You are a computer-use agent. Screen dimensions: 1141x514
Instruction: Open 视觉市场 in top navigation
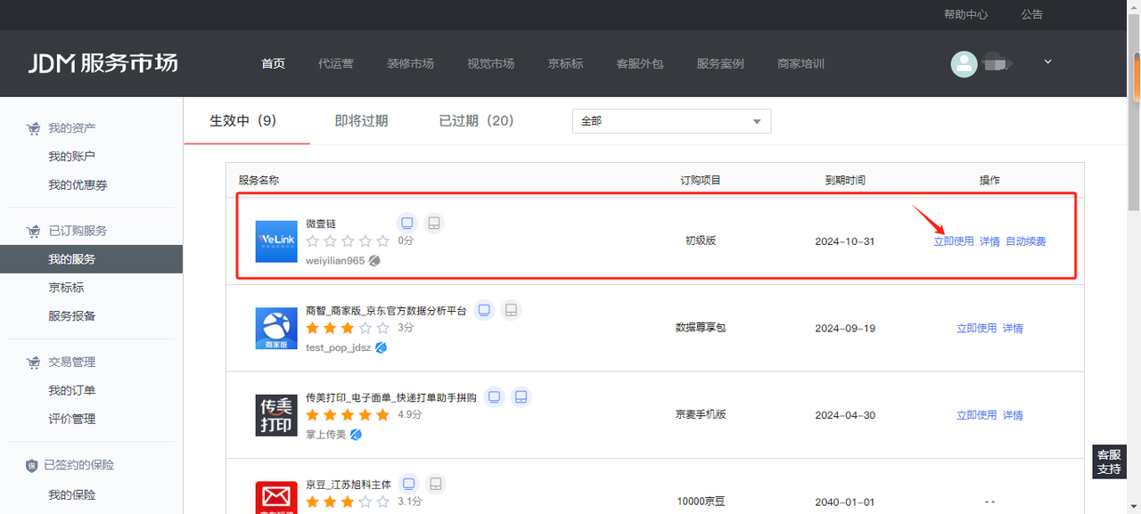click(x=490, y=64)
